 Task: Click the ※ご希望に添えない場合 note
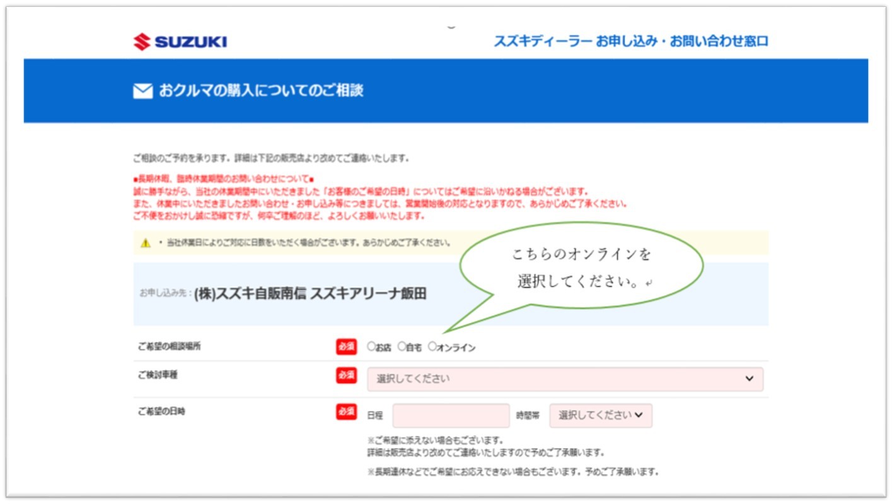point(435,440)
